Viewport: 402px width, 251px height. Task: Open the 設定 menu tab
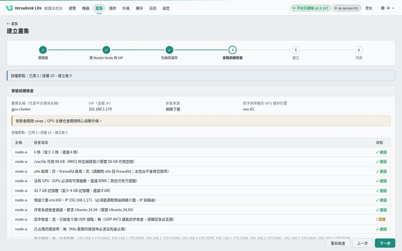(166, 8)
